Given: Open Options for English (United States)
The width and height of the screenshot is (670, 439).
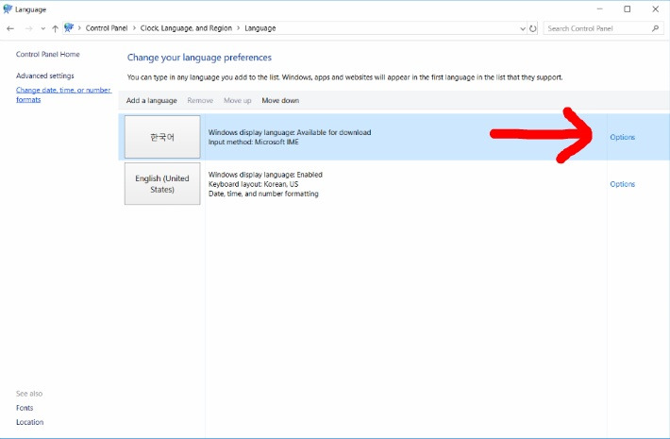Looking at the screenshot, I should (622, 184).
